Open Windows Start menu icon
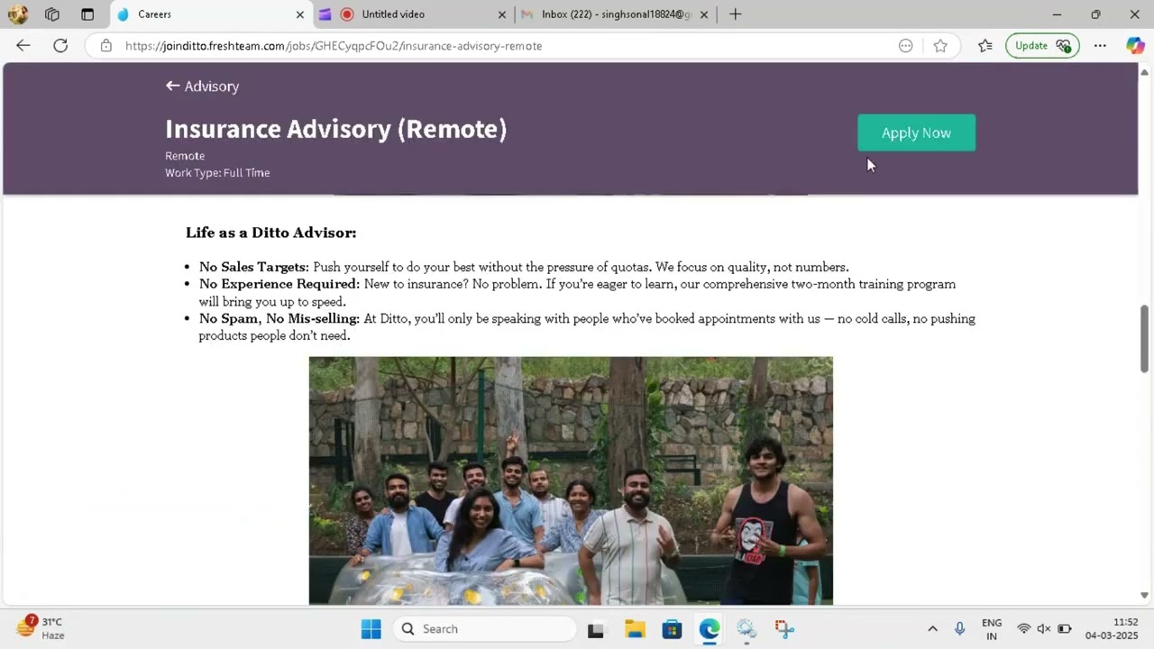Viewport: 1154px width, 649px height. tap(371, 629)
